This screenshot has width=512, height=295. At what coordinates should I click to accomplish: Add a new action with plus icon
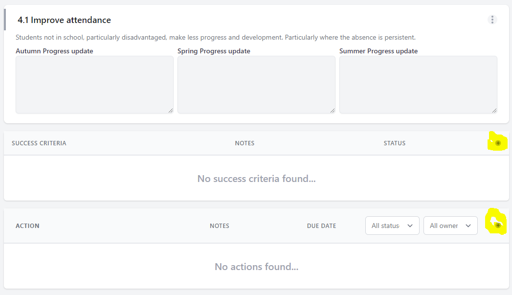point(498,226)
